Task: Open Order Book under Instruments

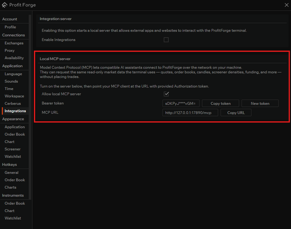Action: [15, 203]
